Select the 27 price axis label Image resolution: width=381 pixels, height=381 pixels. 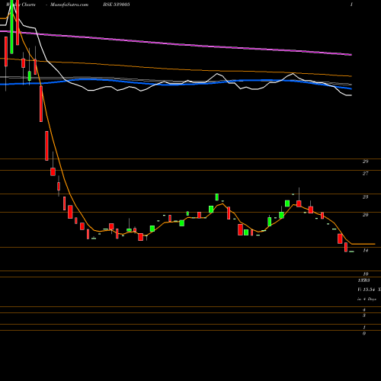coord(365,174)
